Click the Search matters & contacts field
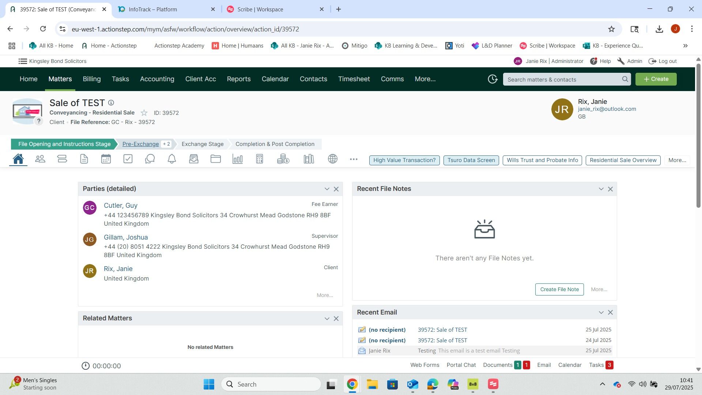 click(x=563, y=79)
